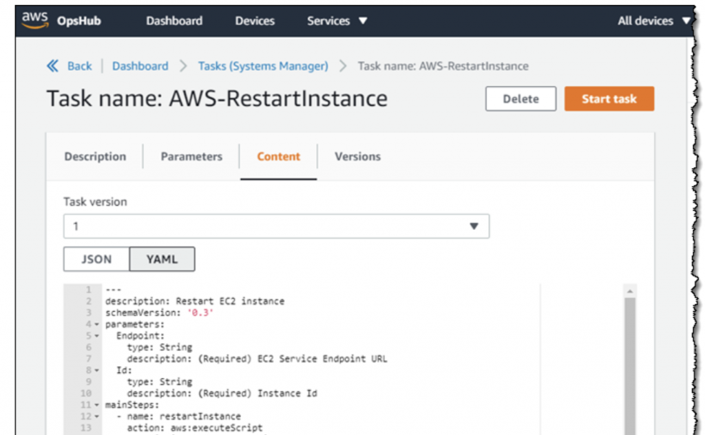
Task: Click the 'Task name: AWS-RestartInstance' page heading
Action: point(217,99)
